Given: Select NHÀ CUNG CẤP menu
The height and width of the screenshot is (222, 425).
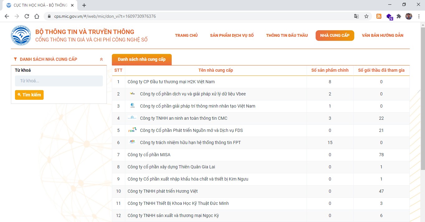Looking at the screenshot, I should click(x=335, y=36).
